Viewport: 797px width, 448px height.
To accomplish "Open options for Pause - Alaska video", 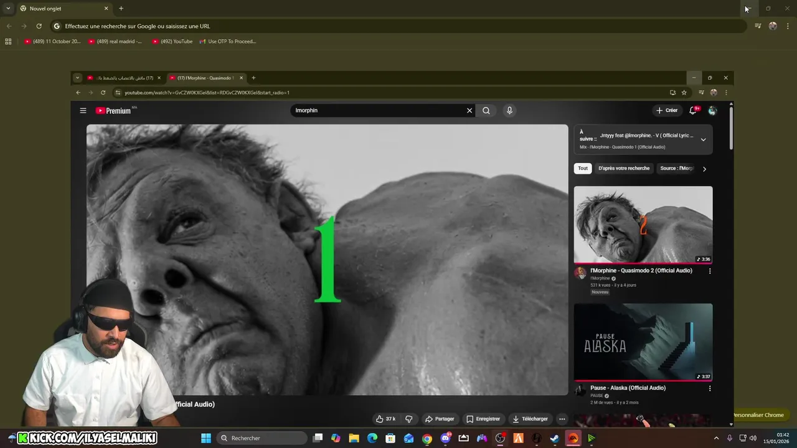I will pyautogui.click(x=710, y=388).
